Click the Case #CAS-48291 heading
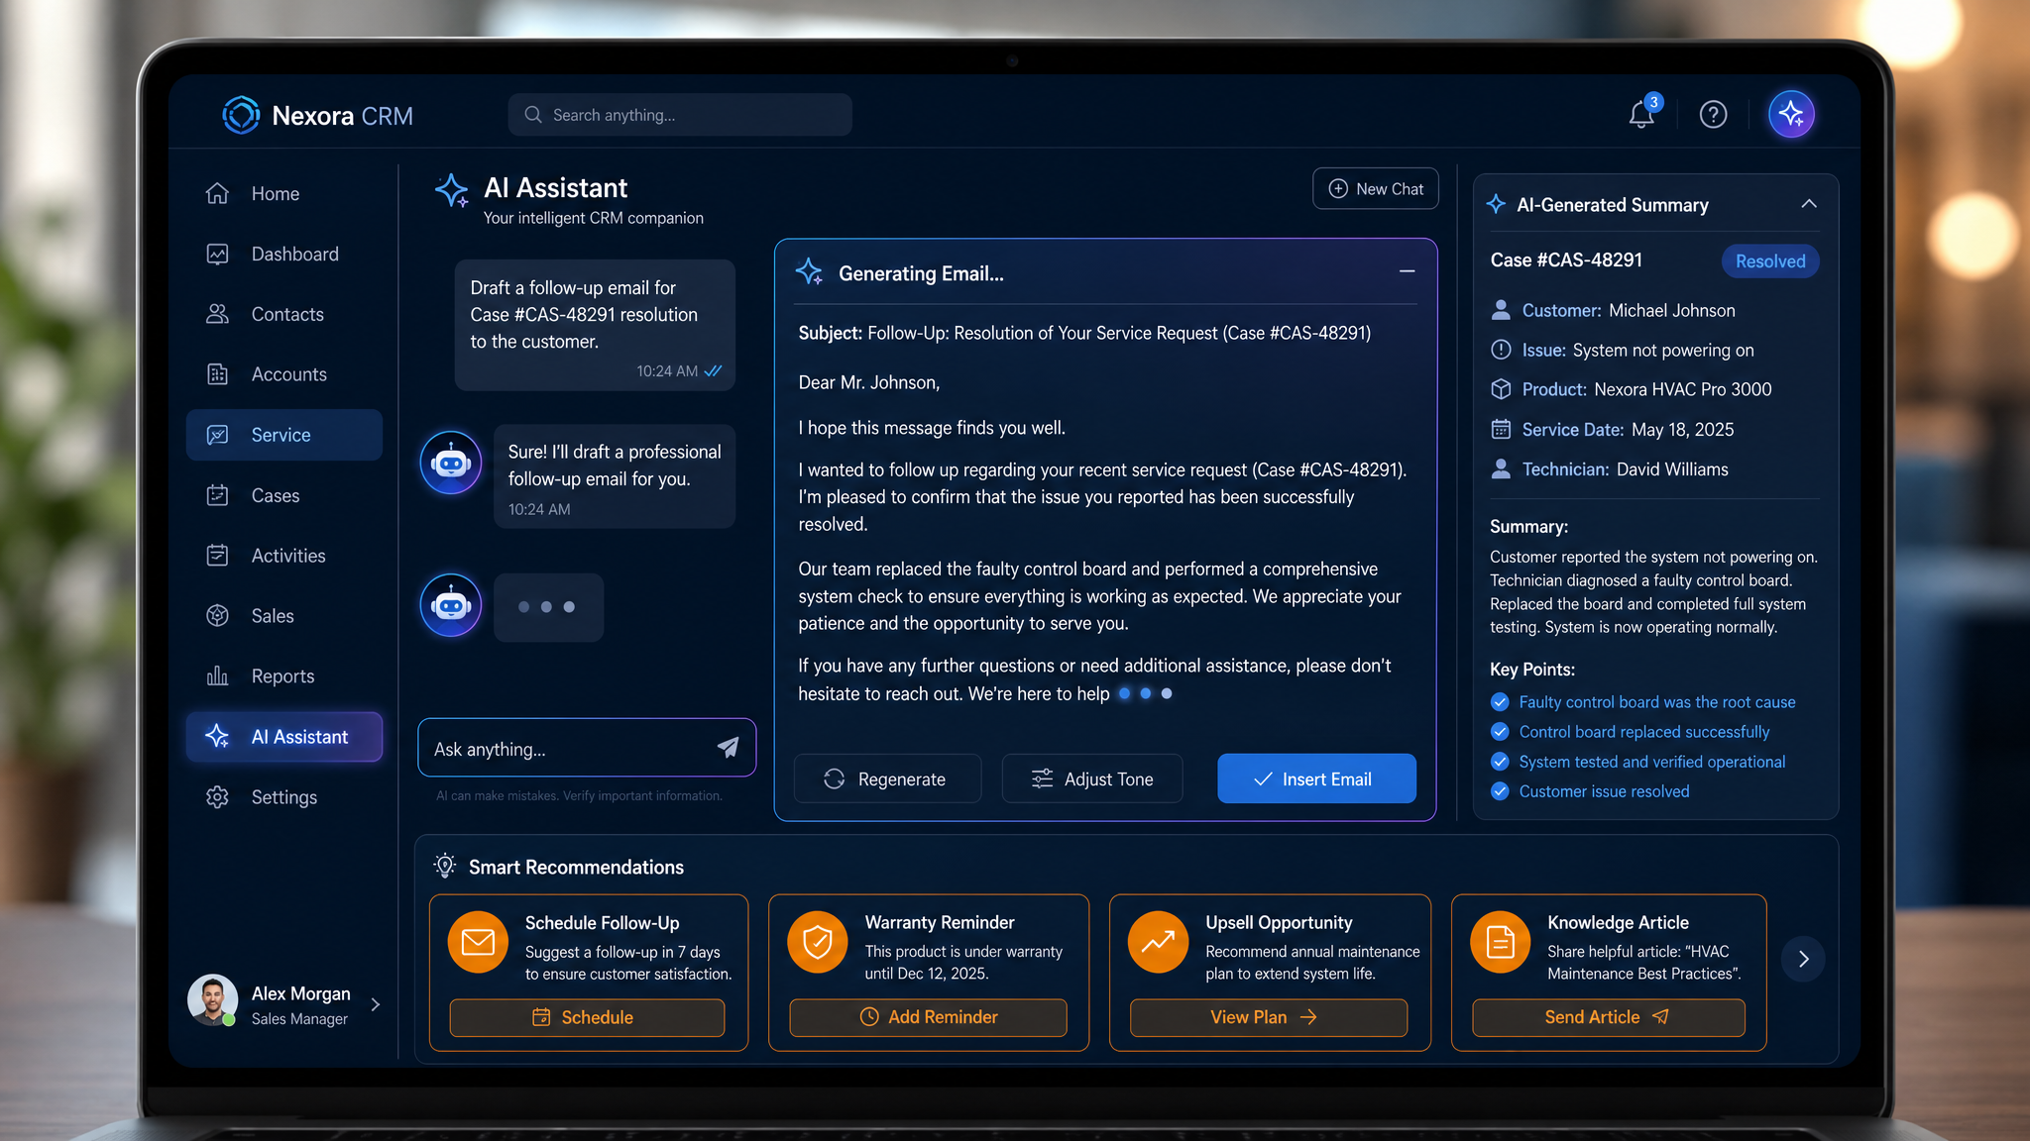 coord(1566,259)
